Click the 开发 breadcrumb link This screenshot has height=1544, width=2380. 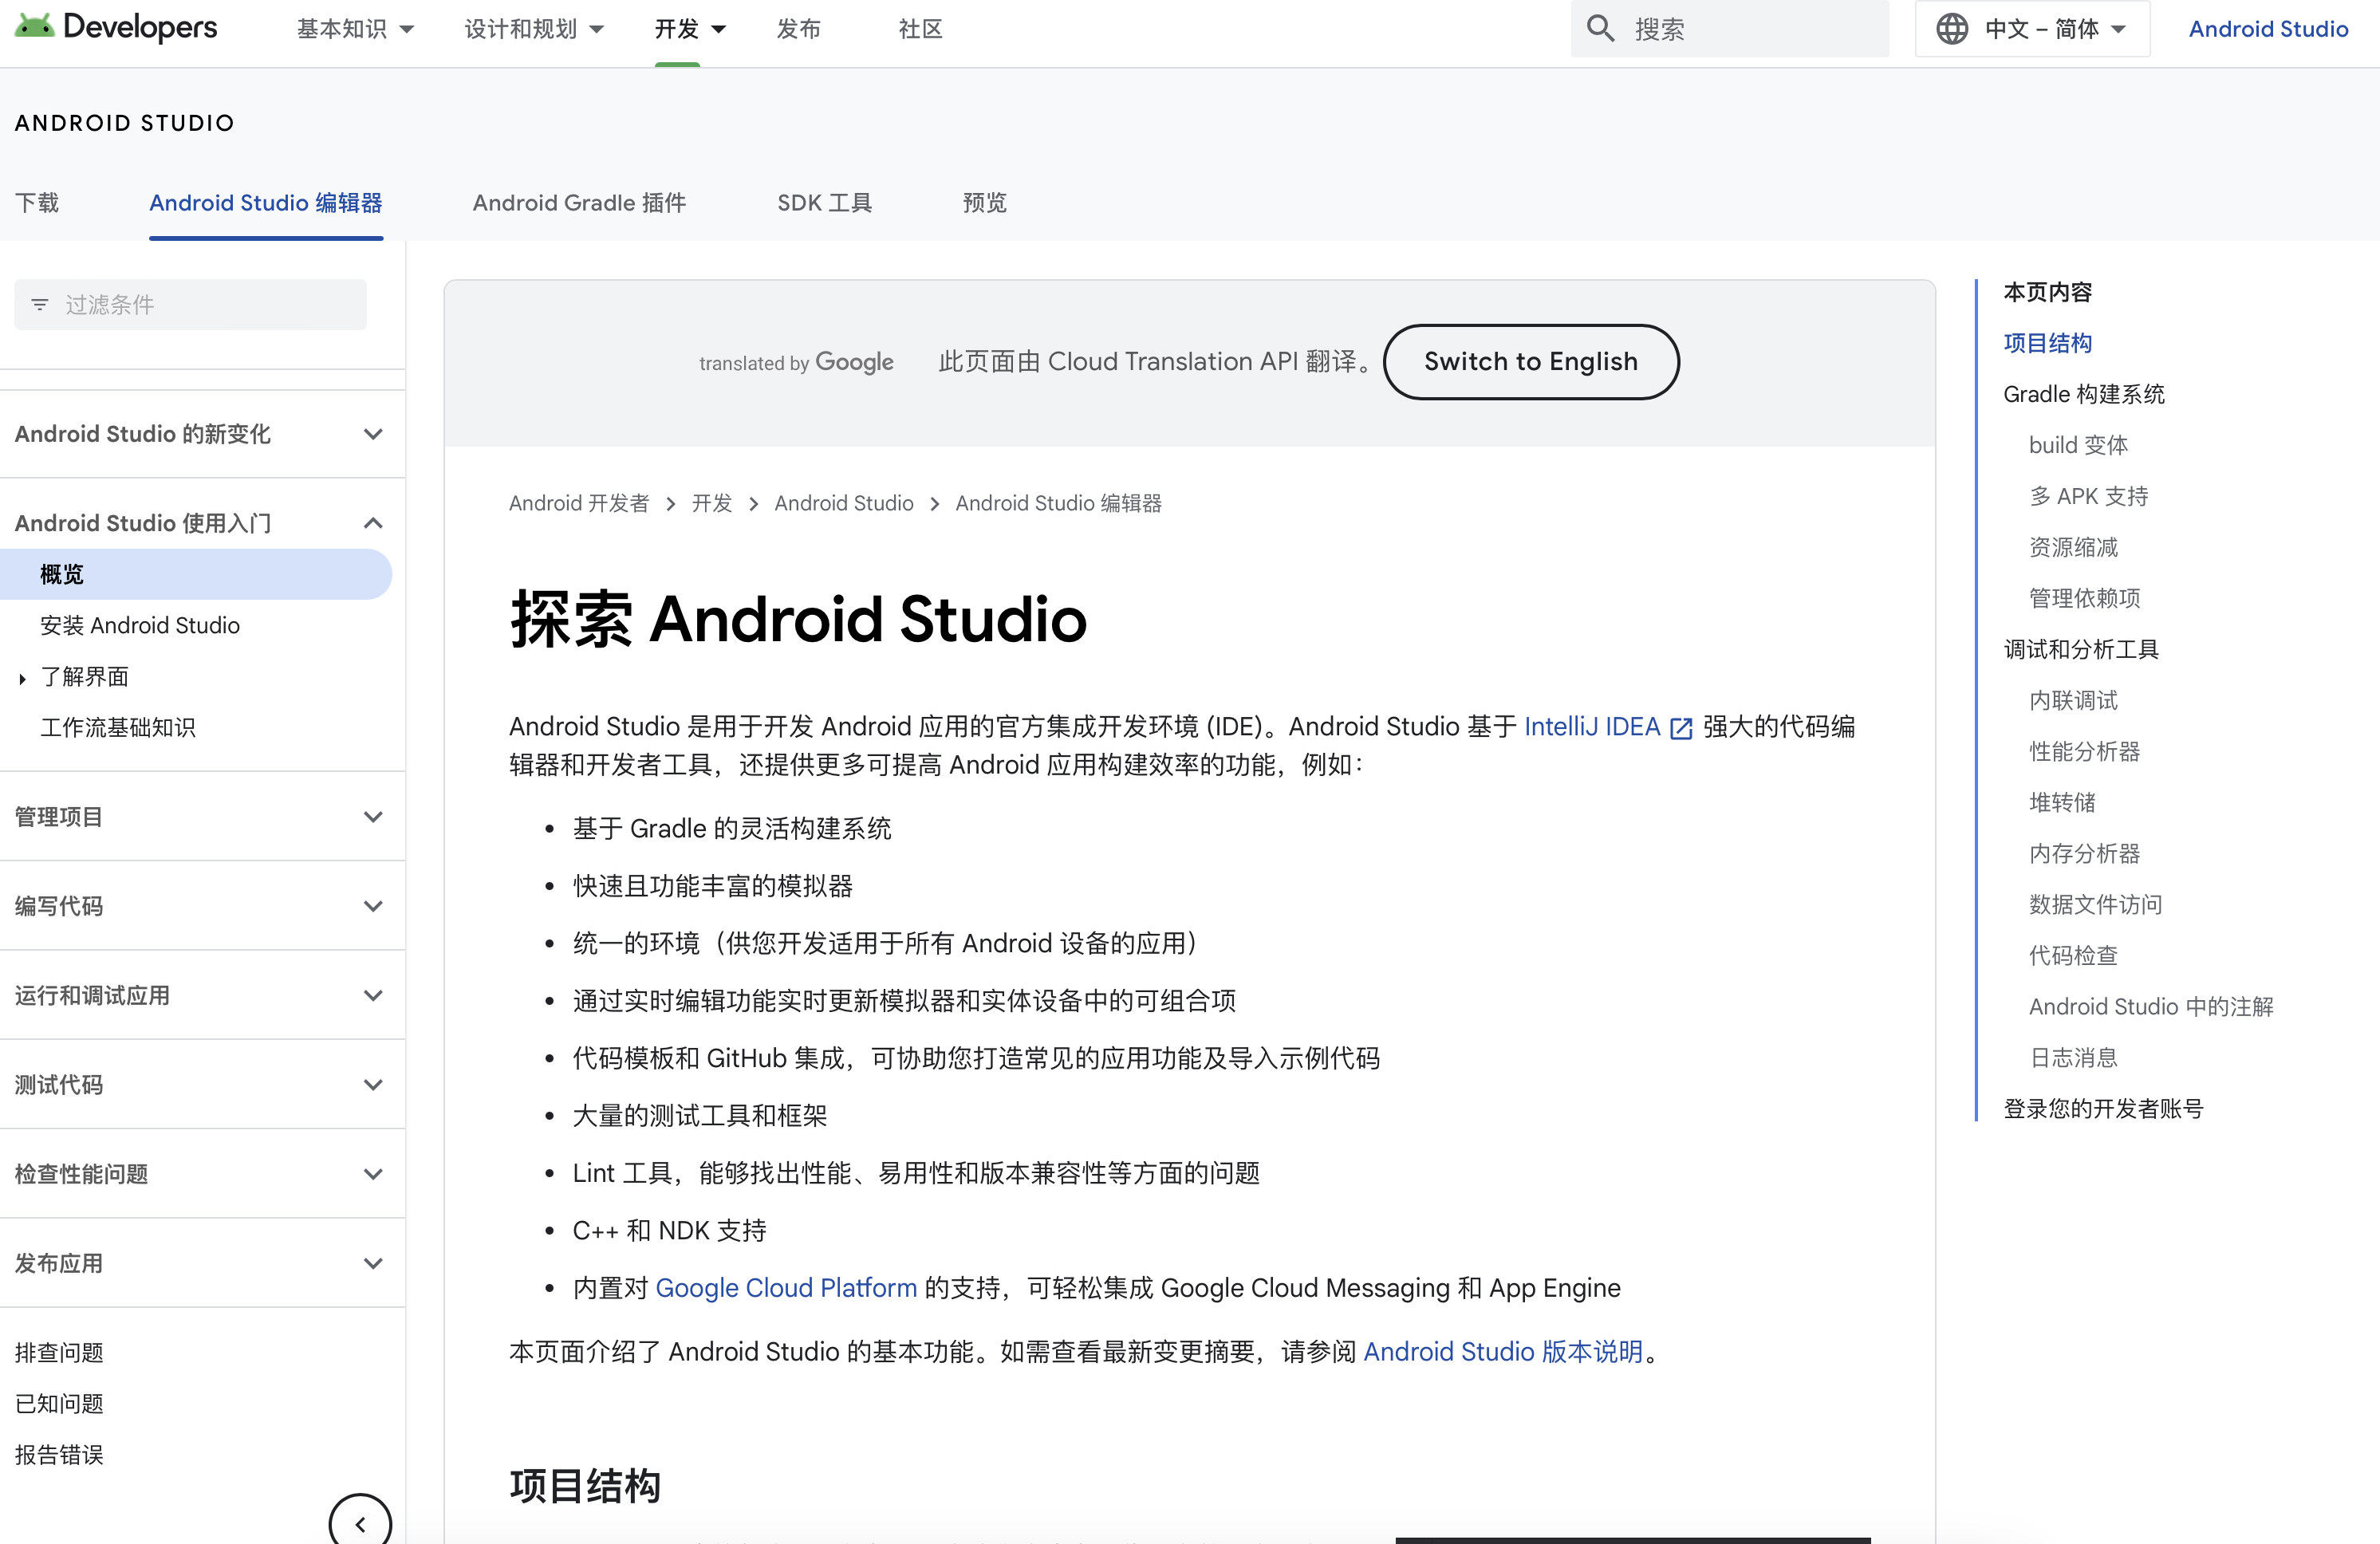[x=712, y=503]
